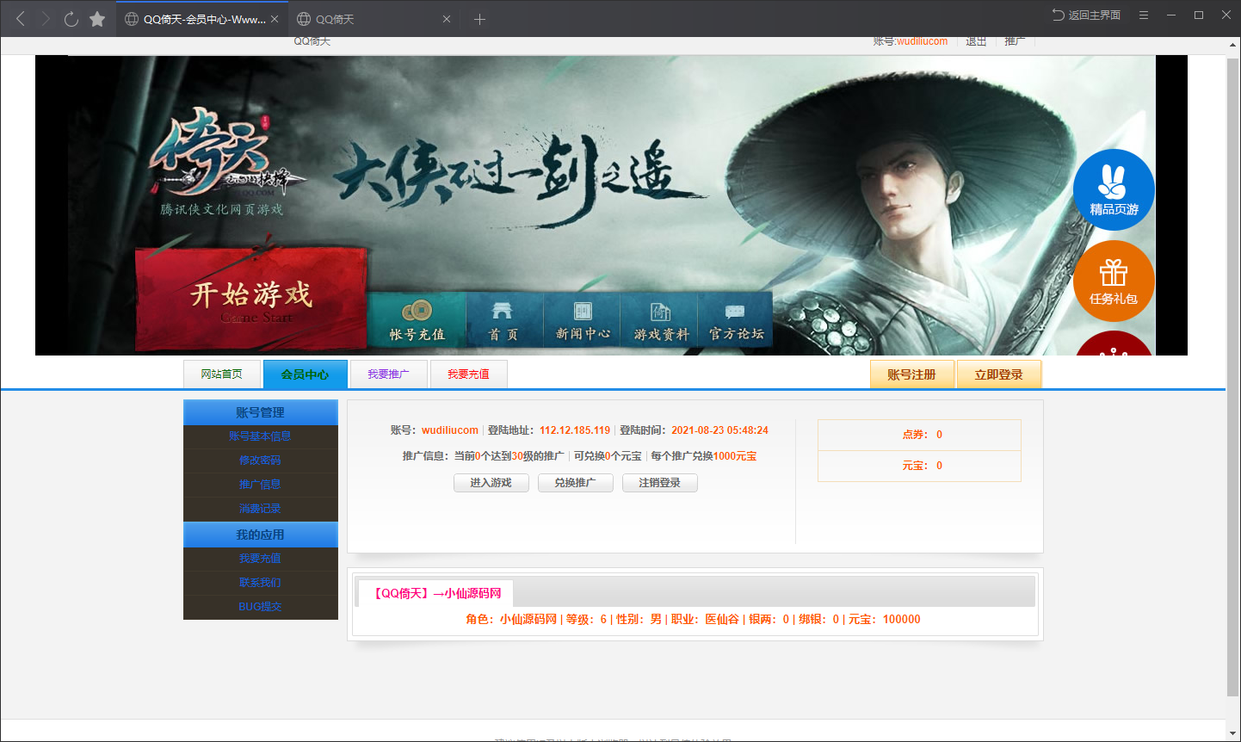Open the 我要充值 tab
The image size is (1241, 742).
468,374
